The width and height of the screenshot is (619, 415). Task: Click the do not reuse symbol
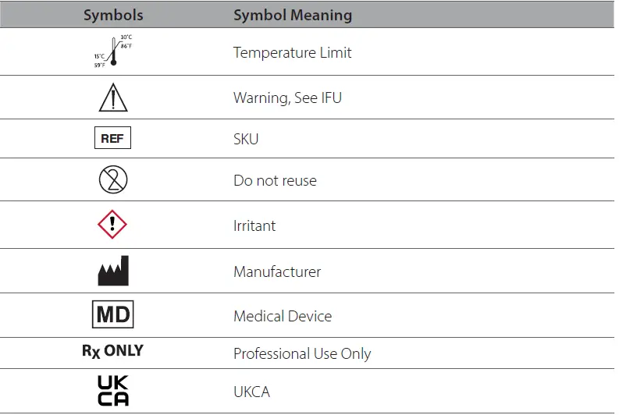pyautogui.click(x=113, y=180)
